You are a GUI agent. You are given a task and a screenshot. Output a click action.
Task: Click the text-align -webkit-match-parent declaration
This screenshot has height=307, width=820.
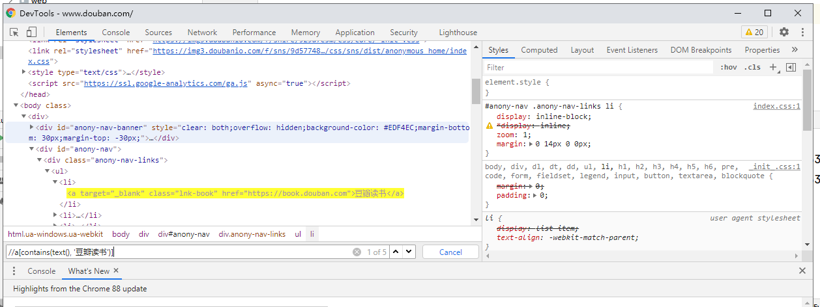point(567,237)
